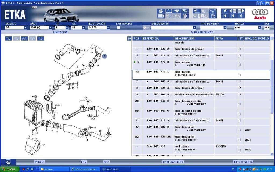Click the pane splitter arrows icon
The width and height of the screenshot is (275, 172).
[129, 38]
